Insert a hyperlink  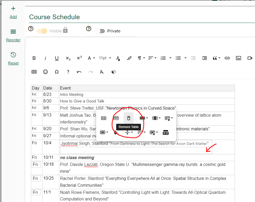227,58
